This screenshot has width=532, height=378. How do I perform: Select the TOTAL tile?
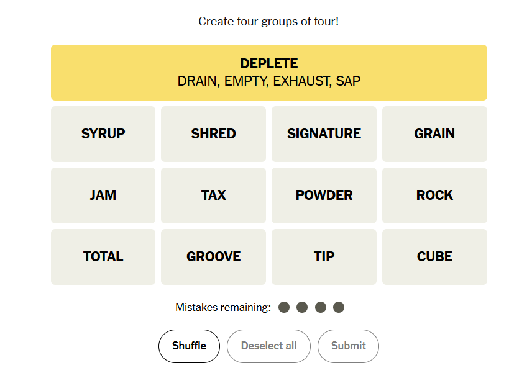(x=103, y=257)
